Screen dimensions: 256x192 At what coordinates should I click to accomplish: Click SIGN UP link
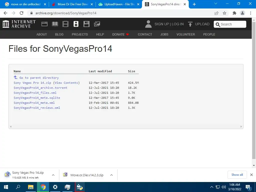[x=162, y=24]
